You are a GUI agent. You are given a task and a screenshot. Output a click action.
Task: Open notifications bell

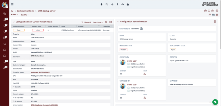click(x=102, y=4)
